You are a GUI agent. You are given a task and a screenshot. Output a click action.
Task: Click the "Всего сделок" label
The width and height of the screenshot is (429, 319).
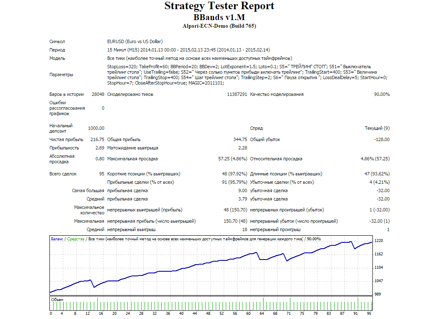click(x=63, y=174)
